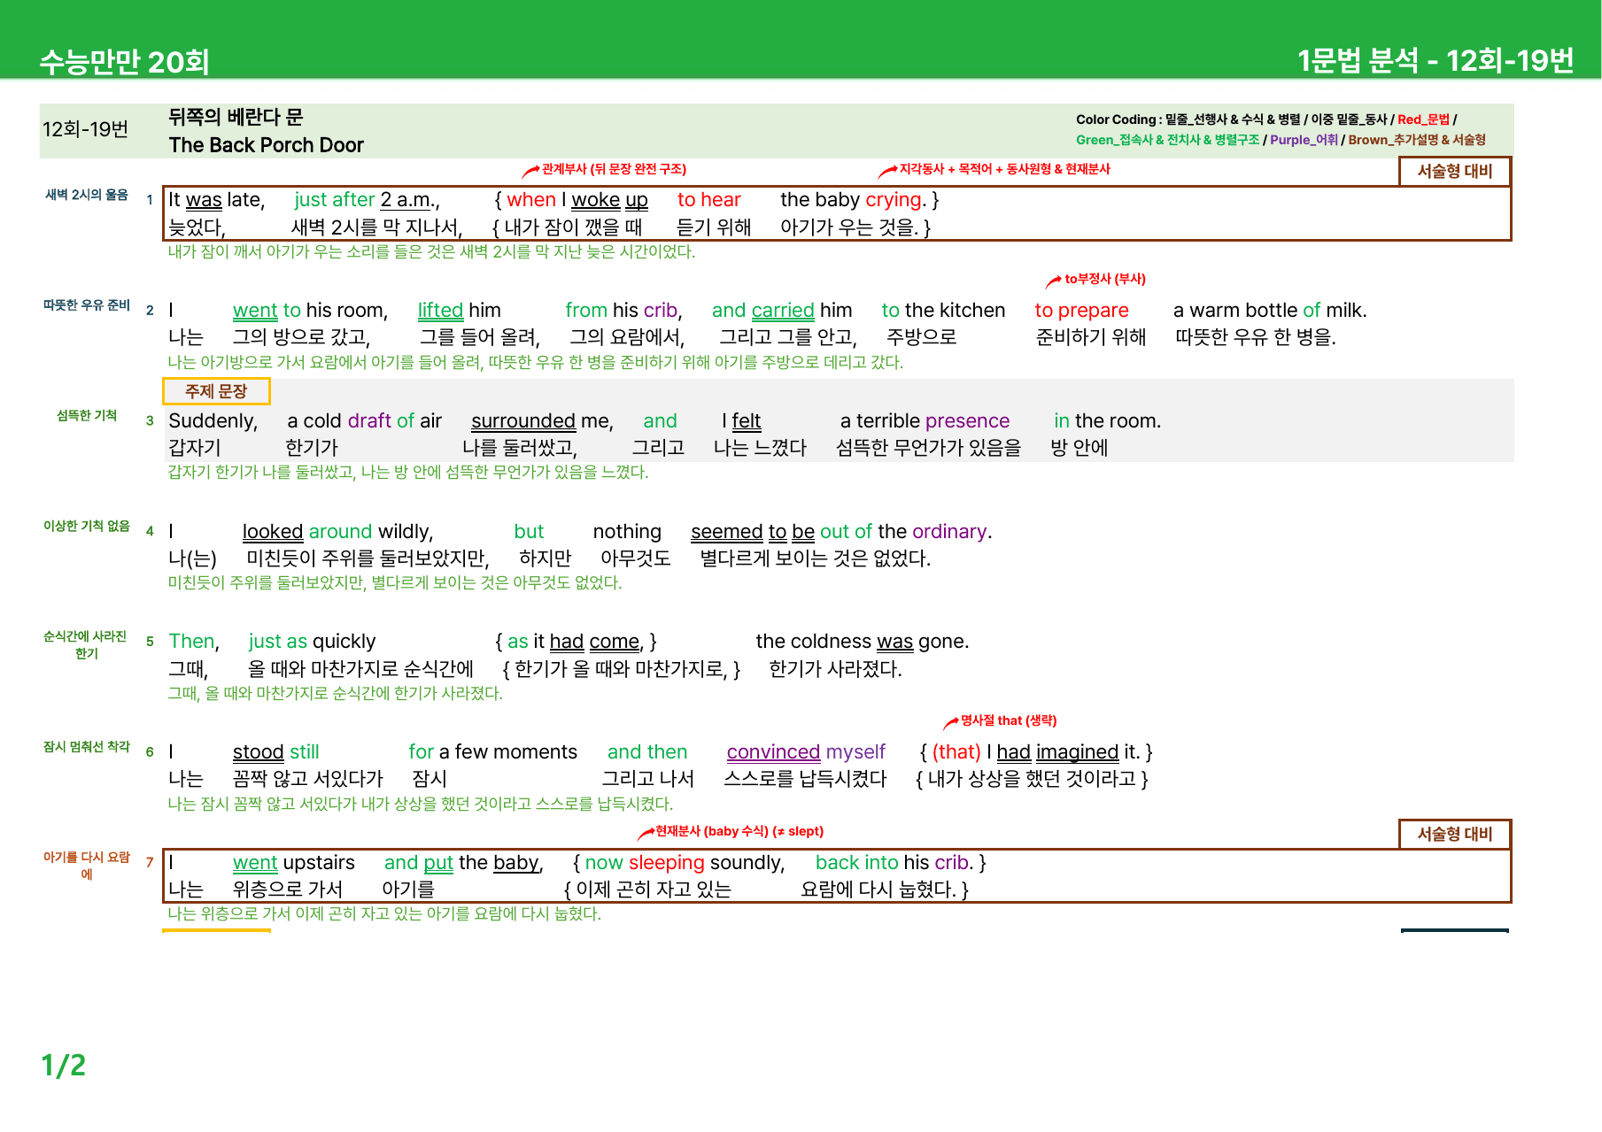The image size is (1602, 1132).
Task: Click the side summary '섬뜩한 기척'
Action: click(x=87, y=415)
